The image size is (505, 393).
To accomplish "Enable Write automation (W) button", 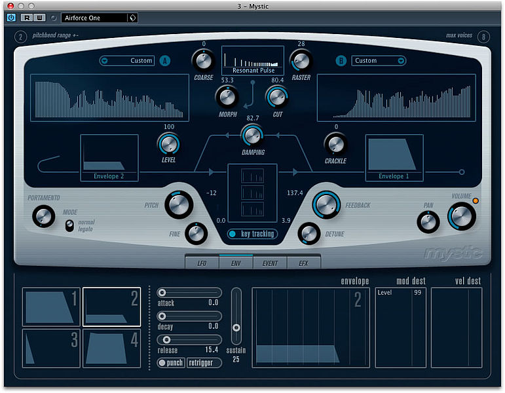I will [x=39, y=18].
